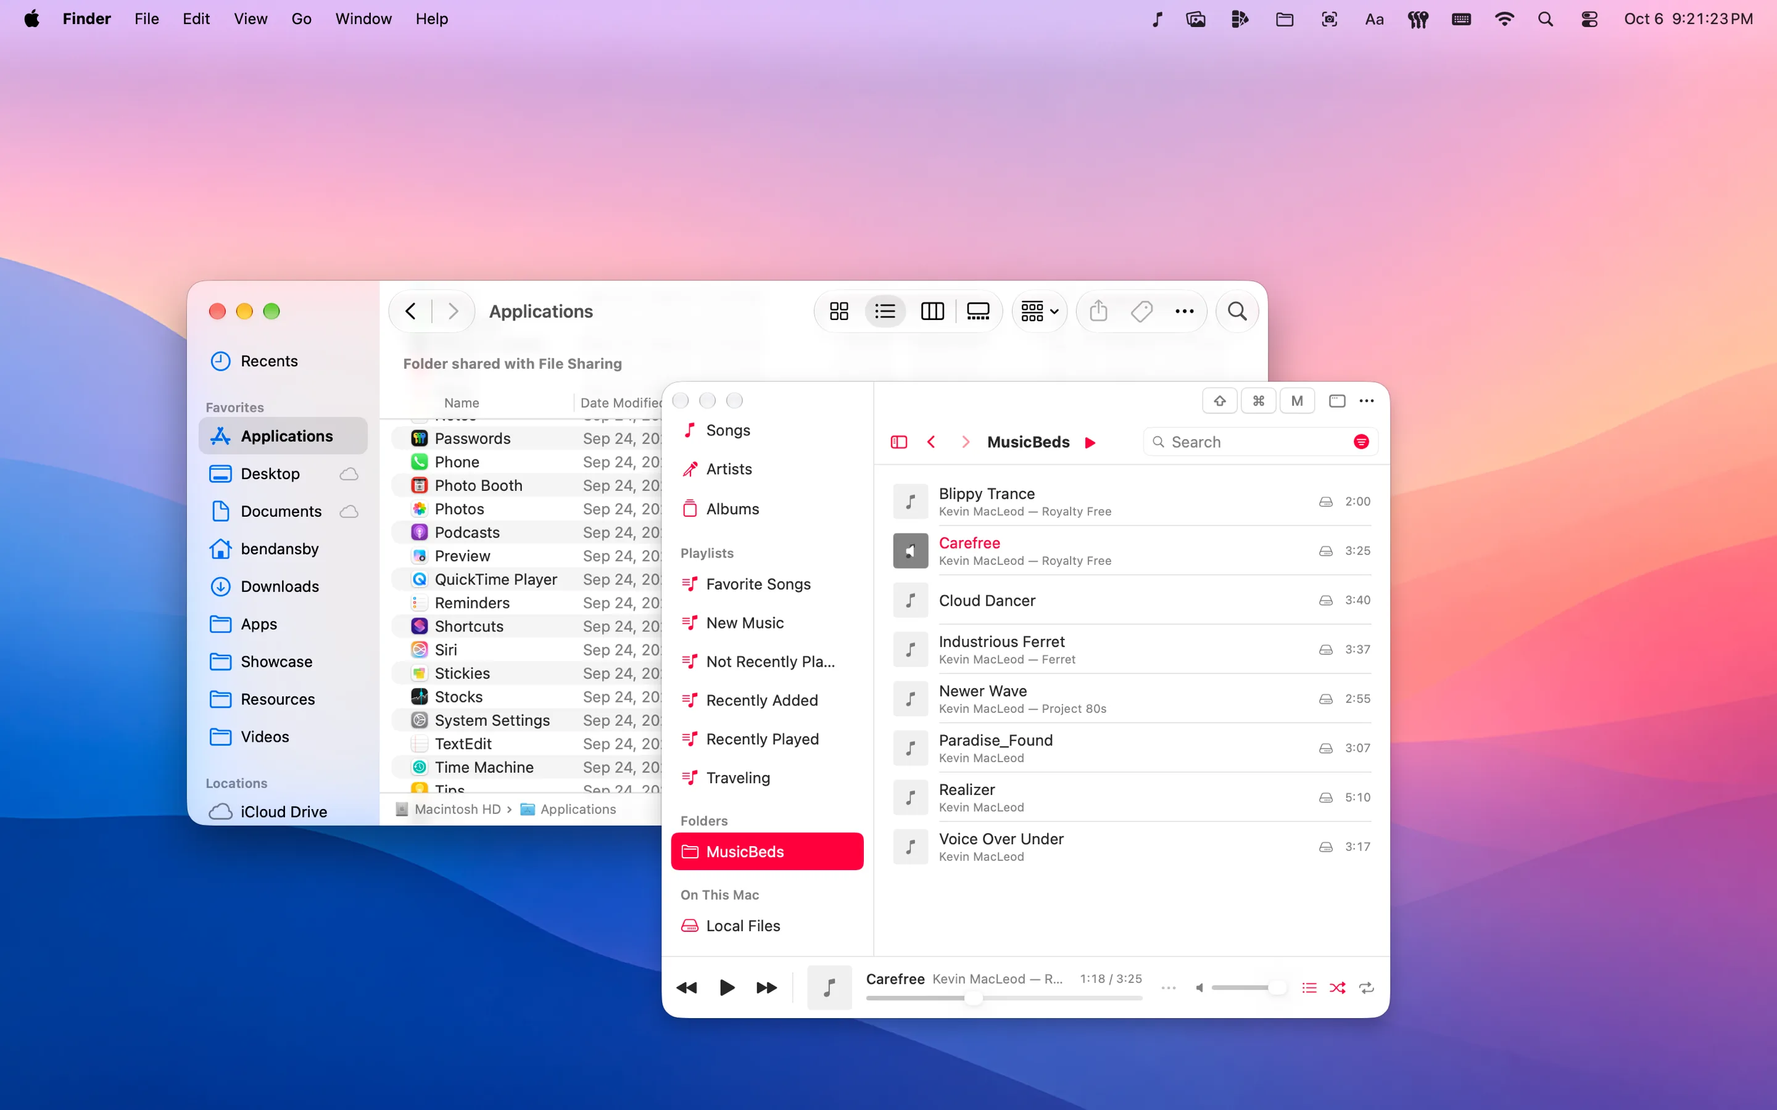This screenshot has width=1777, height=1110.
Task: Click Finder search icon
Action: coord(1237,311)
